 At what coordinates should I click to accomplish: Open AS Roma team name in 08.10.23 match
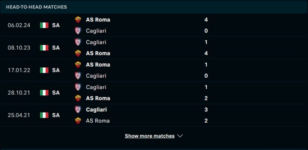[98, 53]
